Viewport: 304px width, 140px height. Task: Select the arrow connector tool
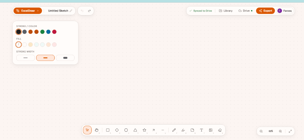point(153,130)
